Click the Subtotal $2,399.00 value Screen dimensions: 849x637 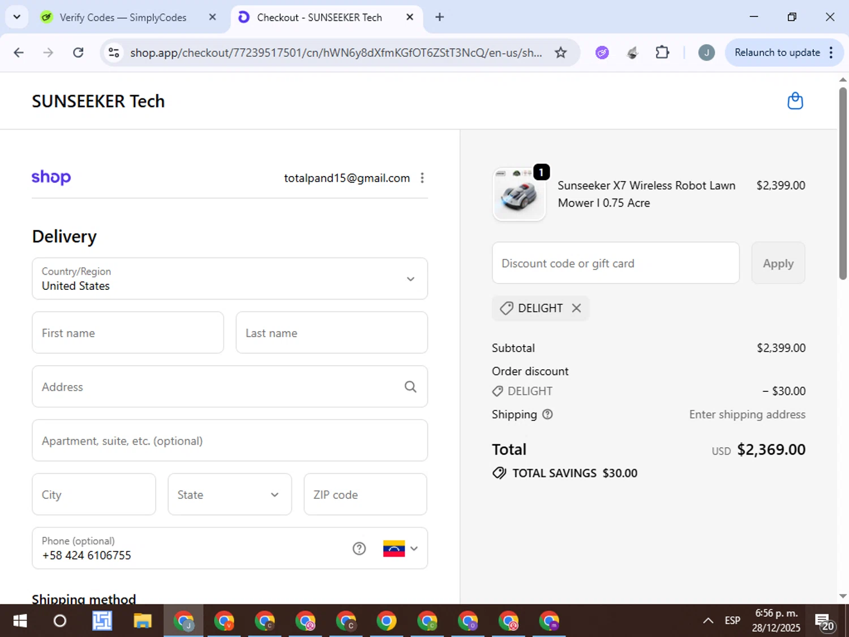click(781, 348)
